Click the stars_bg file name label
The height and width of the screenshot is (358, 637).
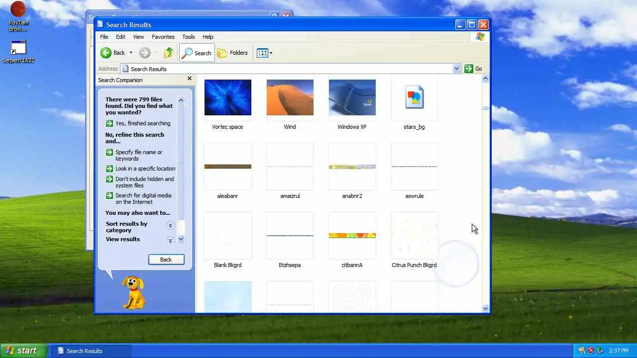click(x=414, y=127)
